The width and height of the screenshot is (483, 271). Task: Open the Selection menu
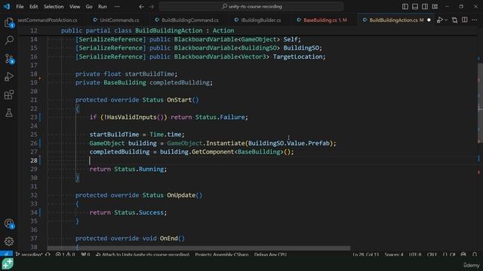pyautogui.click(x=54, y=7)
